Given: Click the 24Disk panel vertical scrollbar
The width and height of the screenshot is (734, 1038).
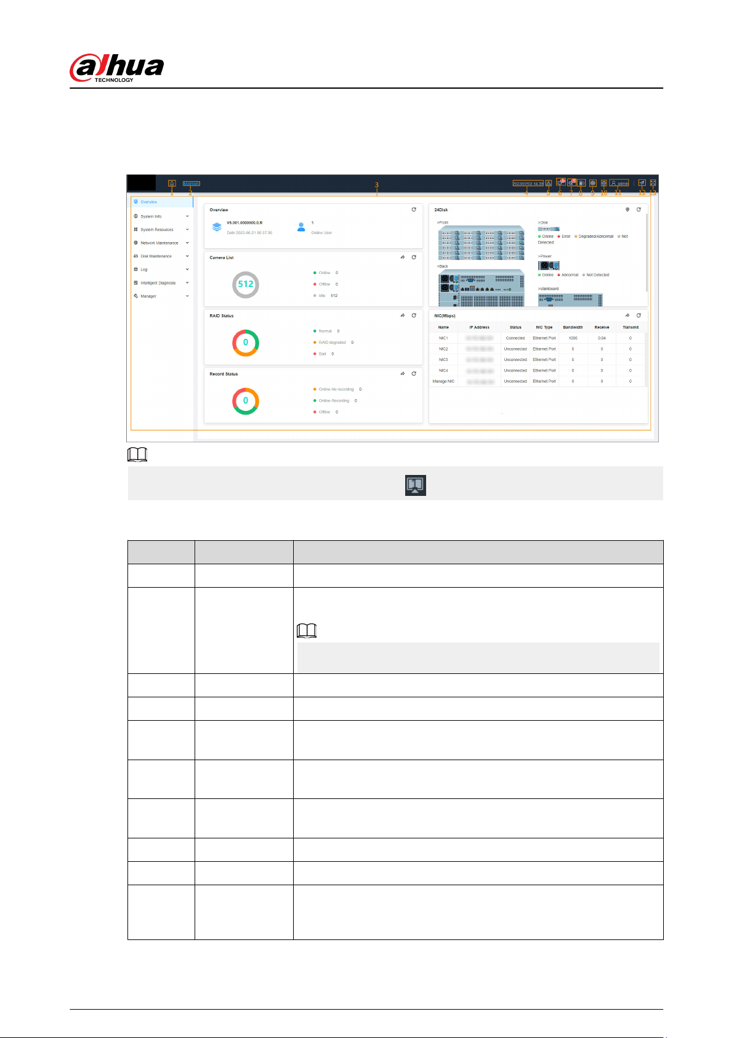Looking at the screenshot, I should point(647,253).
